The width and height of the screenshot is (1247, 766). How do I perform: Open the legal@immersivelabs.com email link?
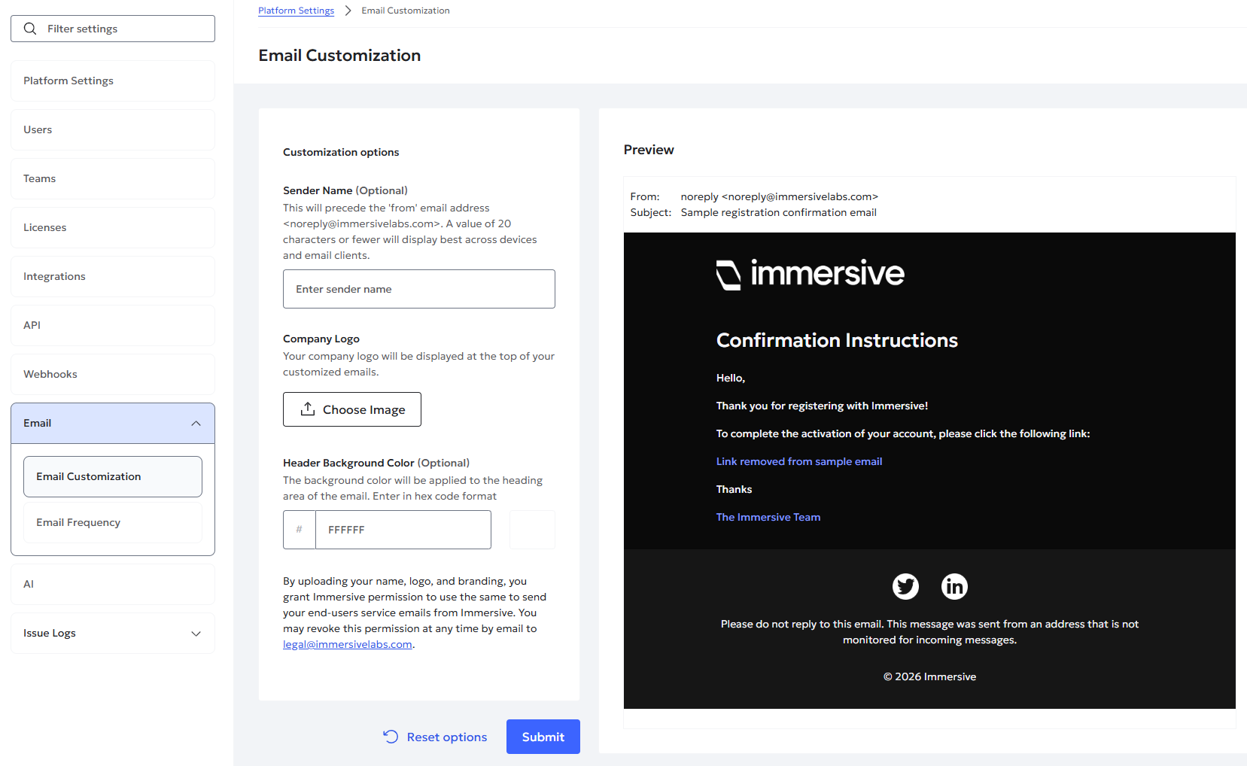coord(348,644)
